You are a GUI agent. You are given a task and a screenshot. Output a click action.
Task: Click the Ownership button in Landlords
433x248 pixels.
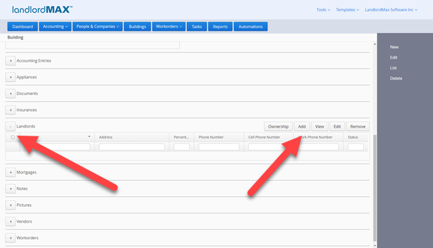coord(278,126)
